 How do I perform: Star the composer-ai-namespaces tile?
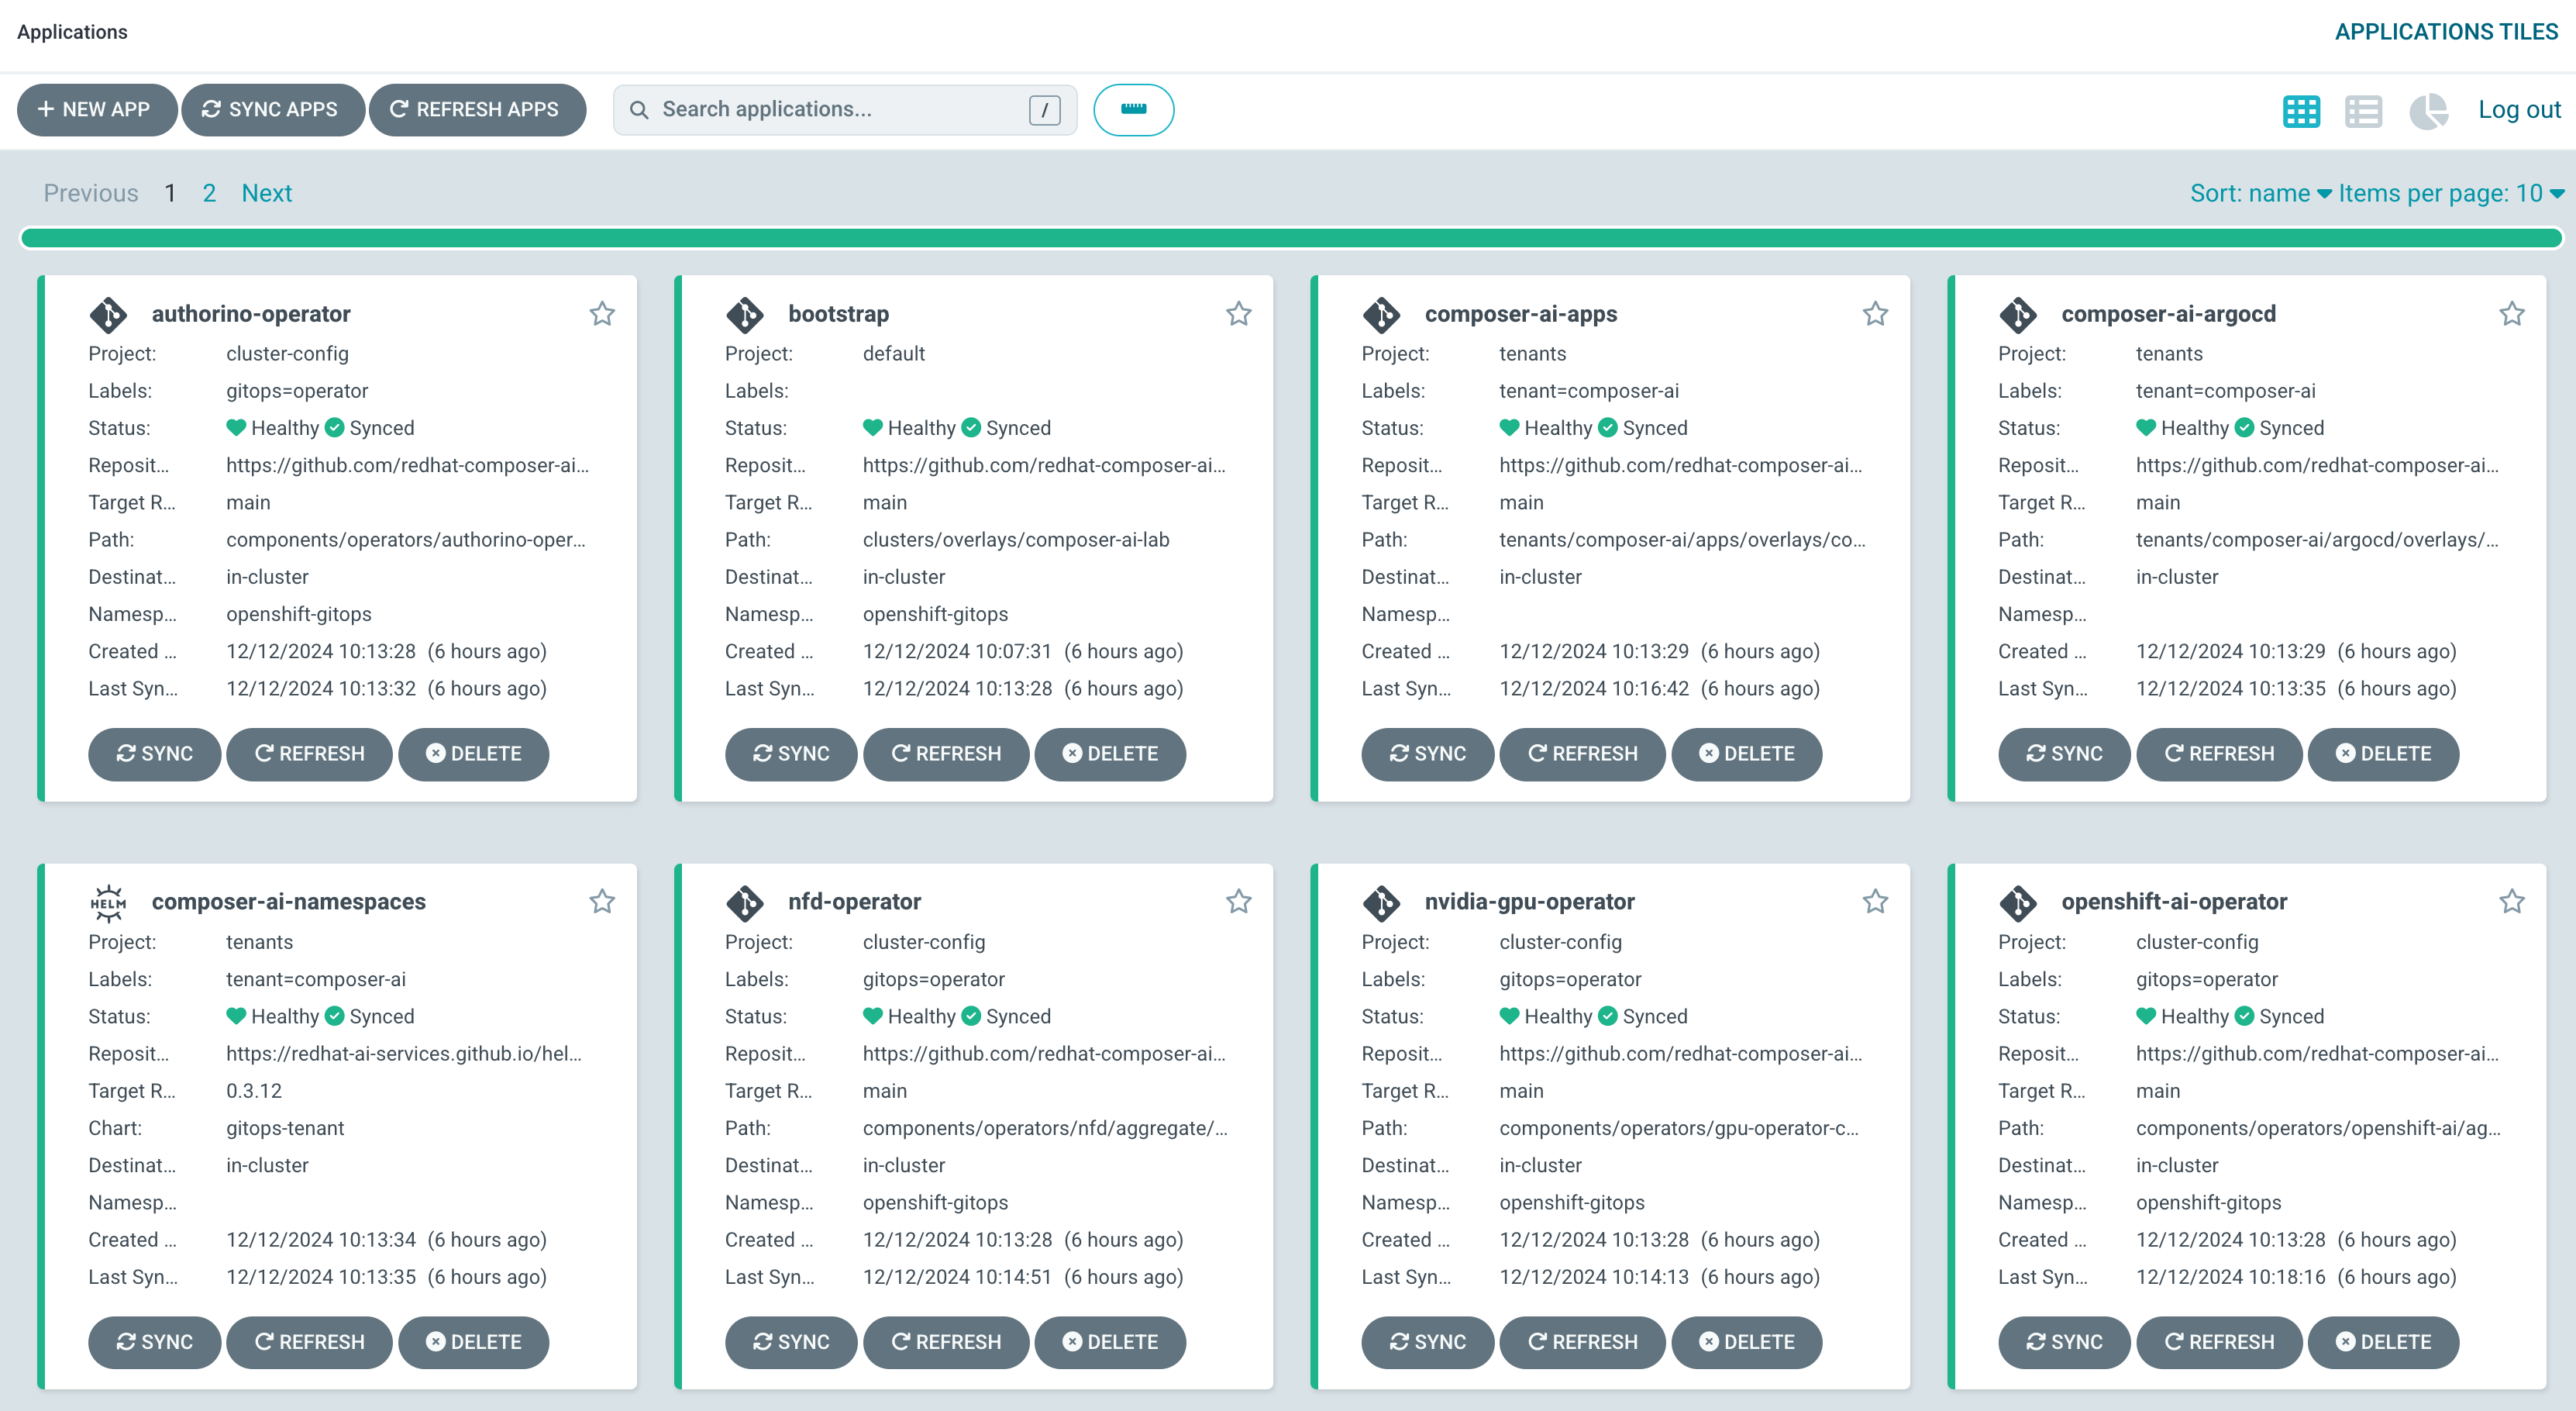pos(602,902)
